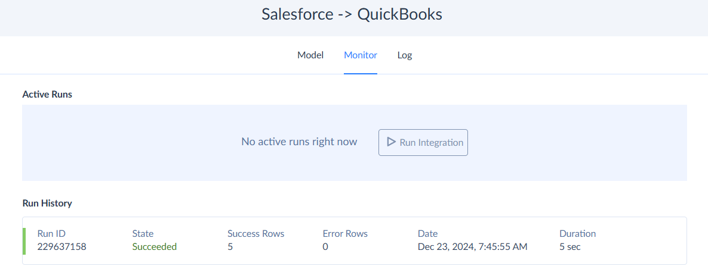Viewport: 708px width, 266px height.
Task: Click the Error Rows value 0
Action: tap(325, 246)
